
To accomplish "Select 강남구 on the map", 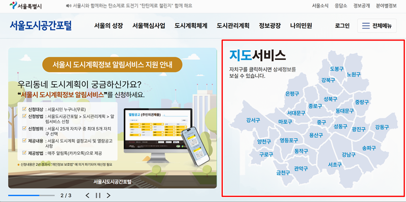I will [x=348, y=155].
